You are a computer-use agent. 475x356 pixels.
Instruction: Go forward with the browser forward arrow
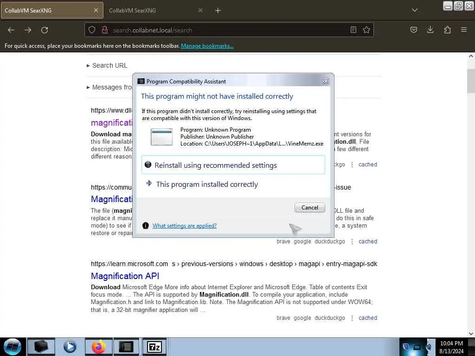(28, 30)
